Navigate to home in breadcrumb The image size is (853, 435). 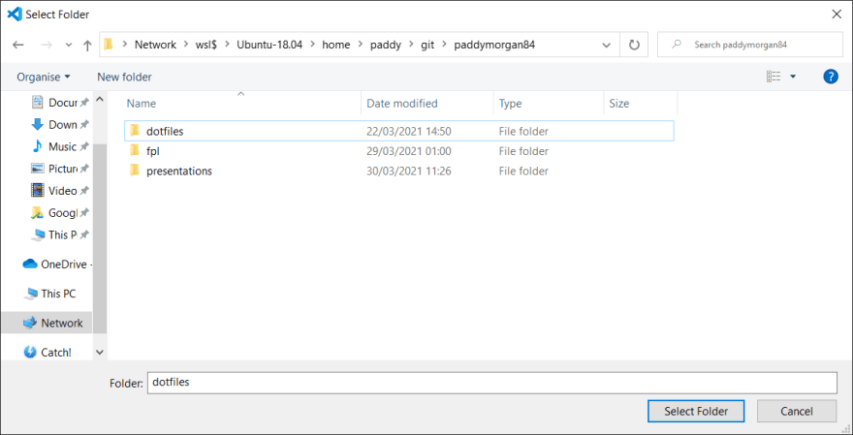click(336, 46)
